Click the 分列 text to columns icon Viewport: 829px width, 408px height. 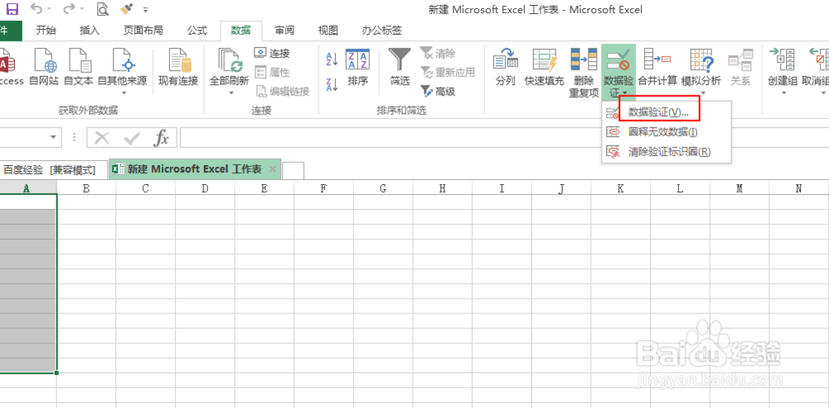point(506,67)
